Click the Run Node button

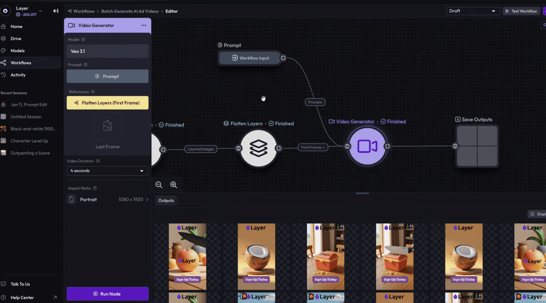point(107,294)
